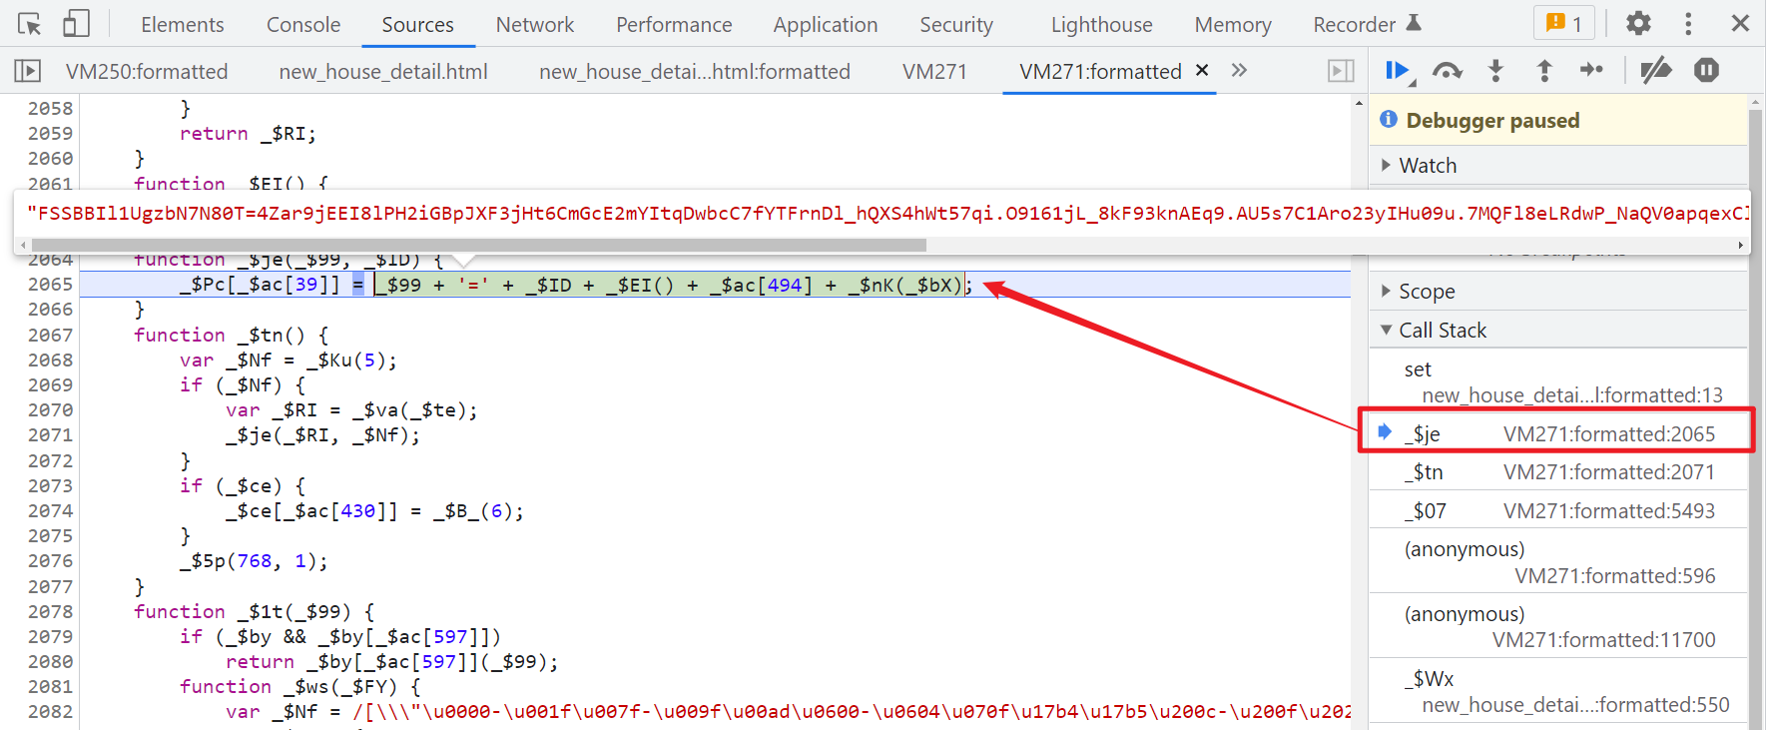Open the Recorder tab

(1367, 24)
